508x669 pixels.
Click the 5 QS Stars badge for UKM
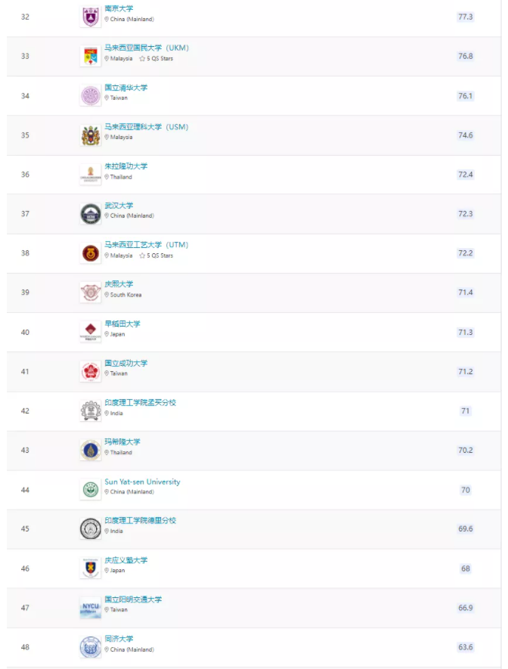tap(156, 59)
